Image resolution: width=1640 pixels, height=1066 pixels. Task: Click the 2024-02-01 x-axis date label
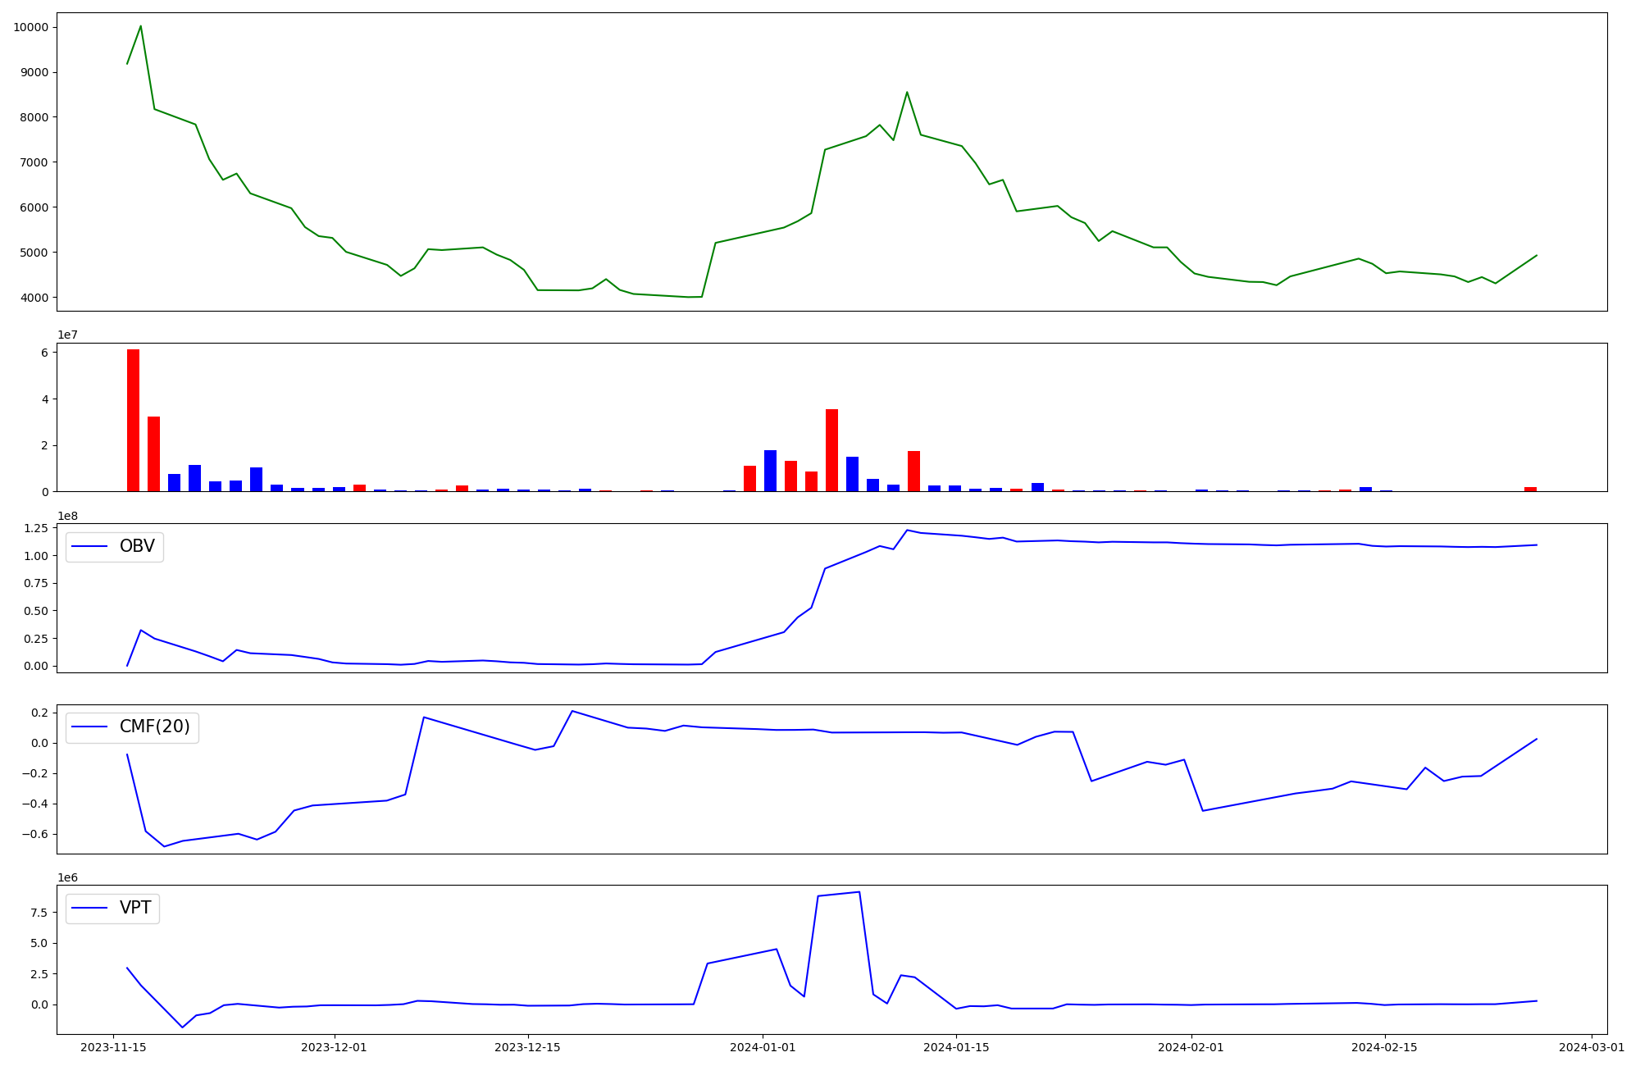tap(1191, 1047)
